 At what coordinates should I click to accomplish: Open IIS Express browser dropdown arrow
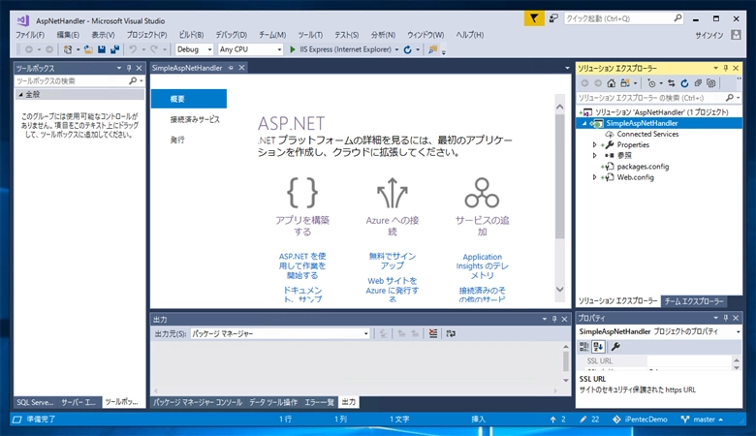[396, 49]
